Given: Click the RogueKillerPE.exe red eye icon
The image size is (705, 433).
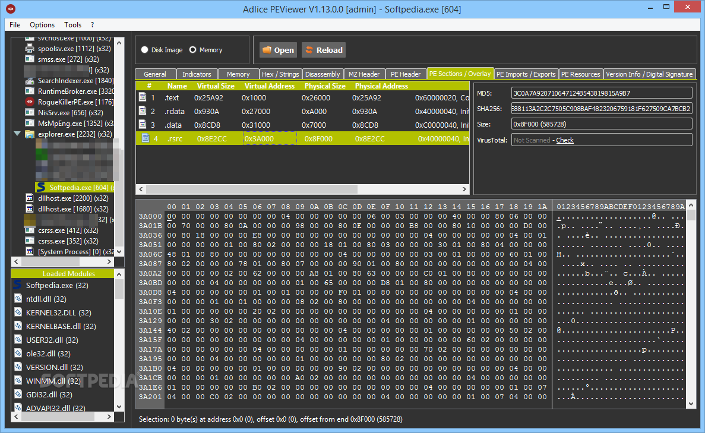Looking at the screenshot, I should pyautogui.click(x=30, y=102).
